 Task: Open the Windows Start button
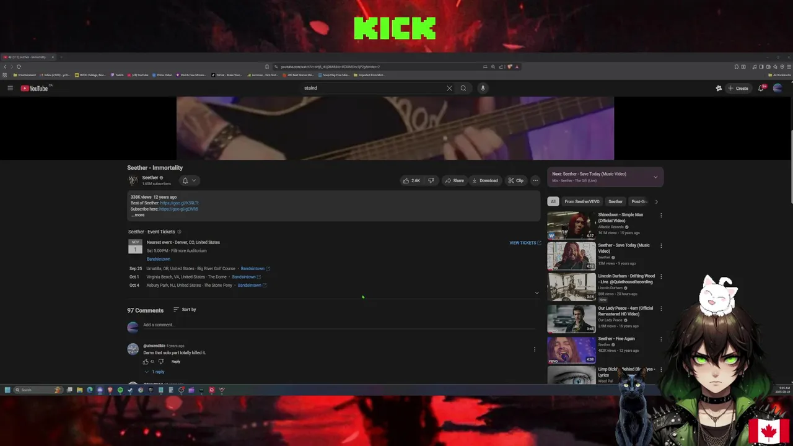click(x=7, y=390)
